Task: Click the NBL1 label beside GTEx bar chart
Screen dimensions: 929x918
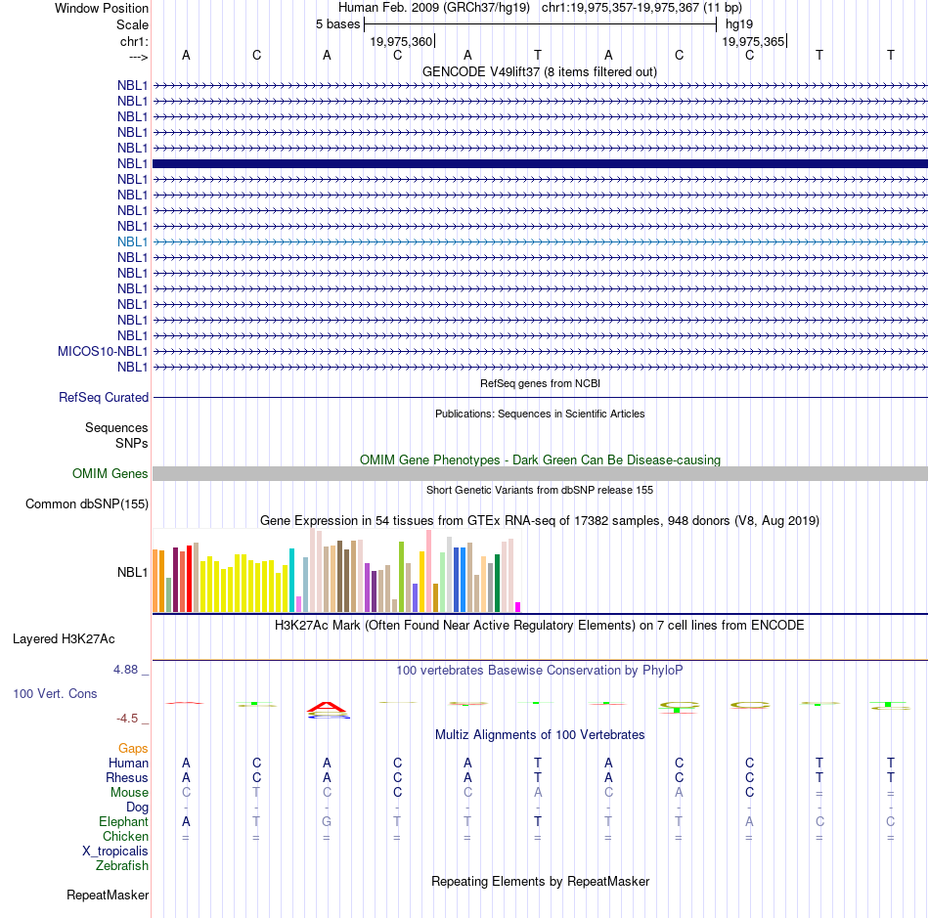Action: [x=132, y=572]
